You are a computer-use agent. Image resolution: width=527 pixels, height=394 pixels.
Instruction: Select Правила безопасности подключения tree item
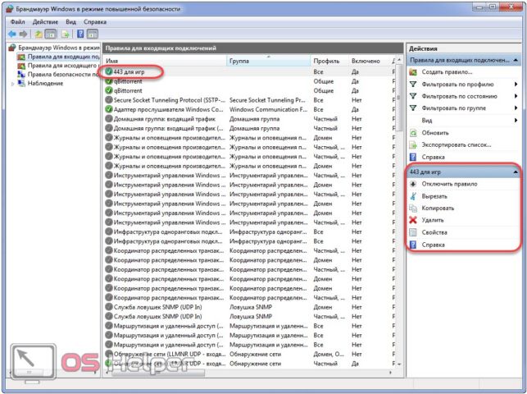coord(63,75)
